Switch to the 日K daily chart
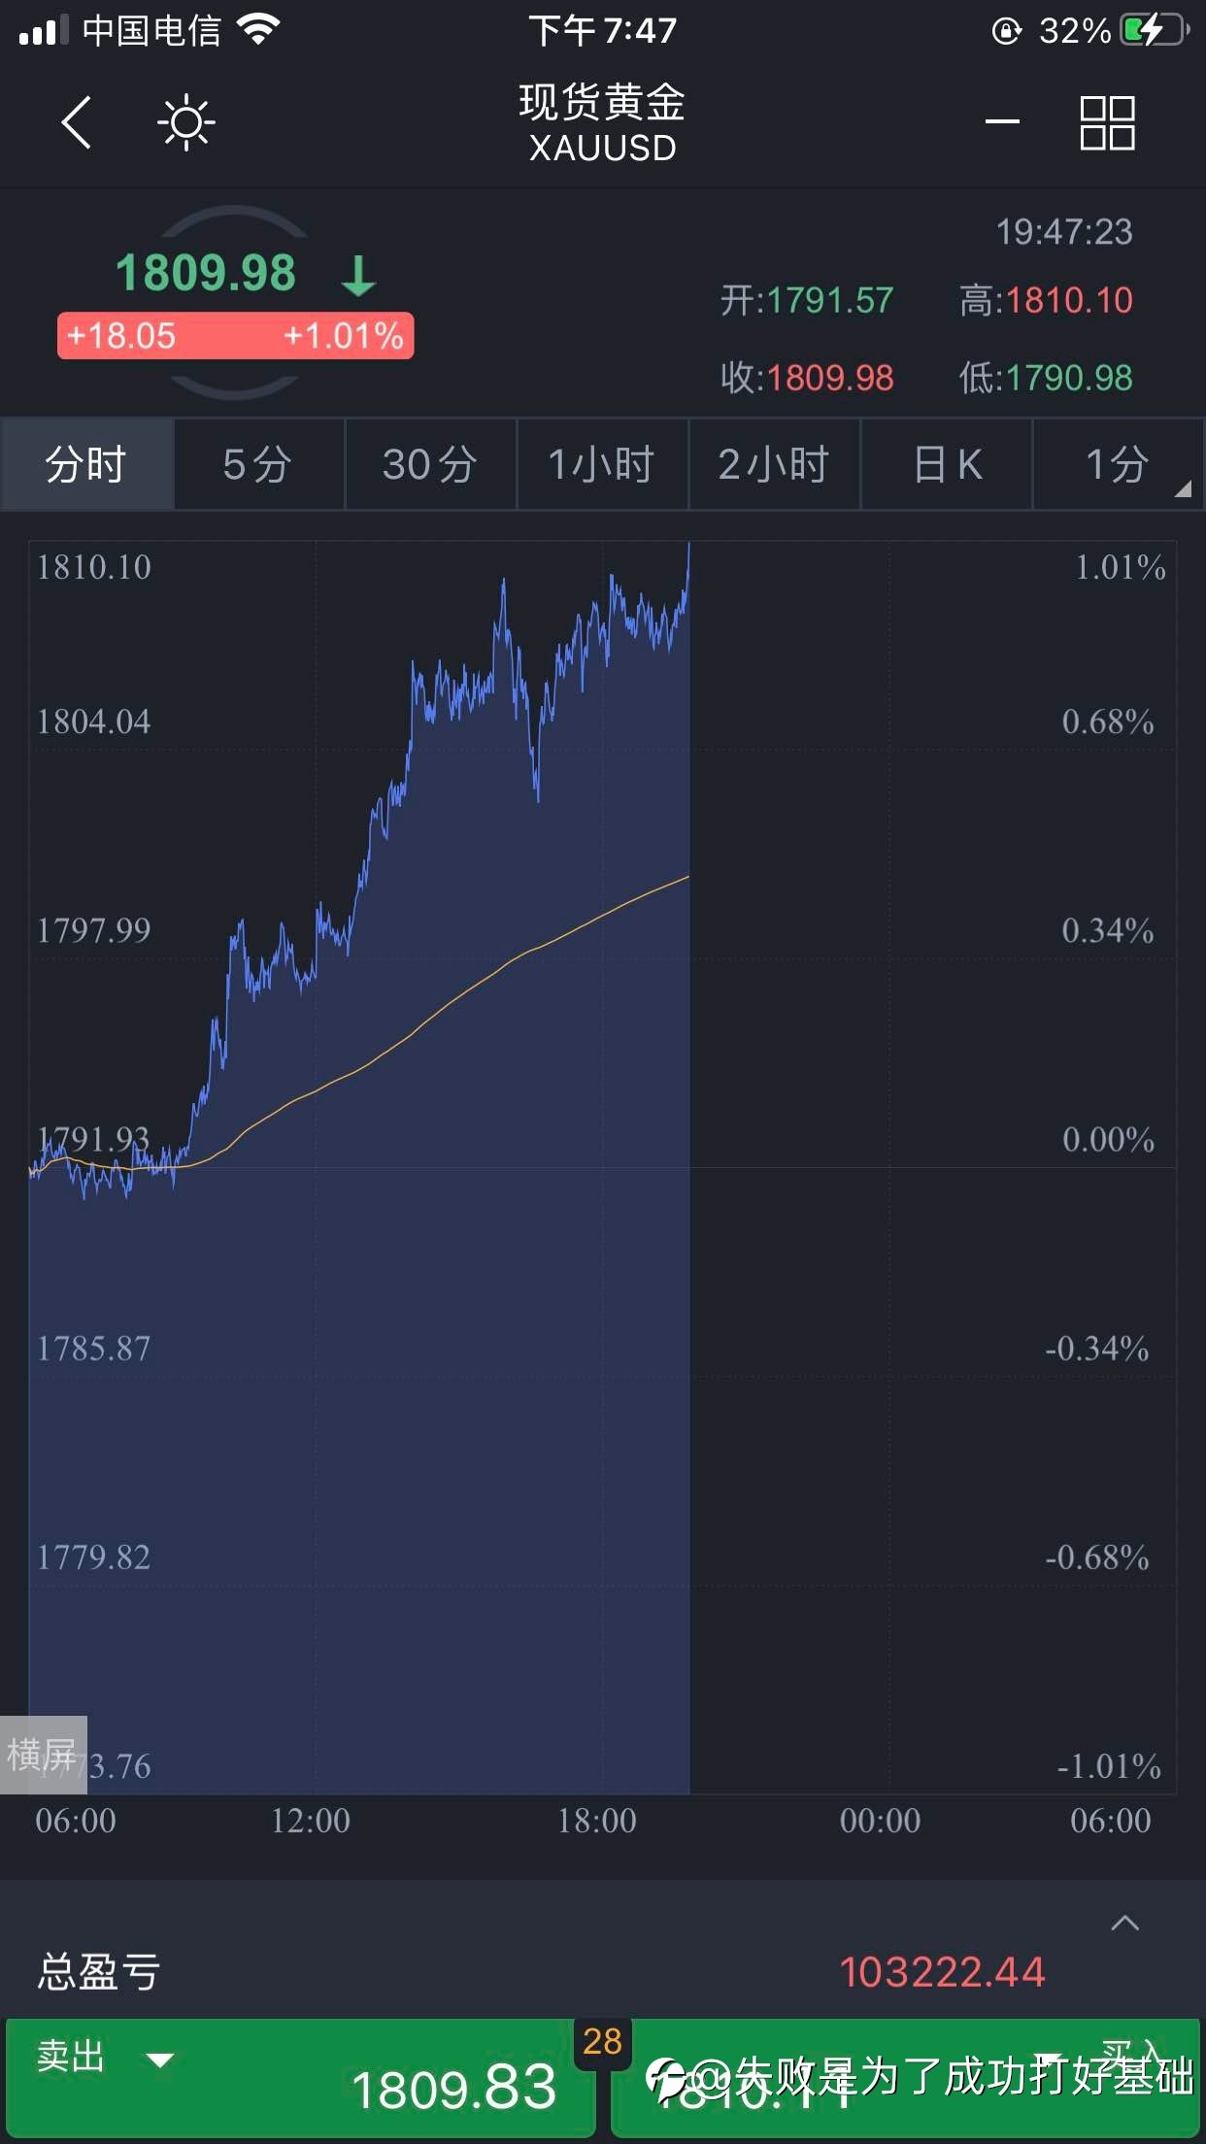Viewport: 1206px width, 2144px height. coord(947,464)
